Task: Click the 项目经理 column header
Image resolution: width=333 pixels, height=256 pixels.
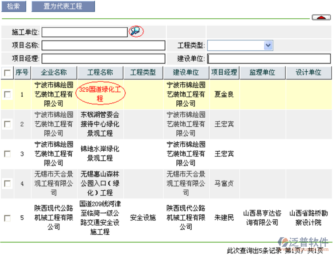Action: point(224,73)
